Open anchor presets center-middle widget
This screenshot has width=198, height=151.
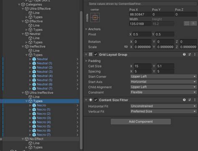click(95, 18)
